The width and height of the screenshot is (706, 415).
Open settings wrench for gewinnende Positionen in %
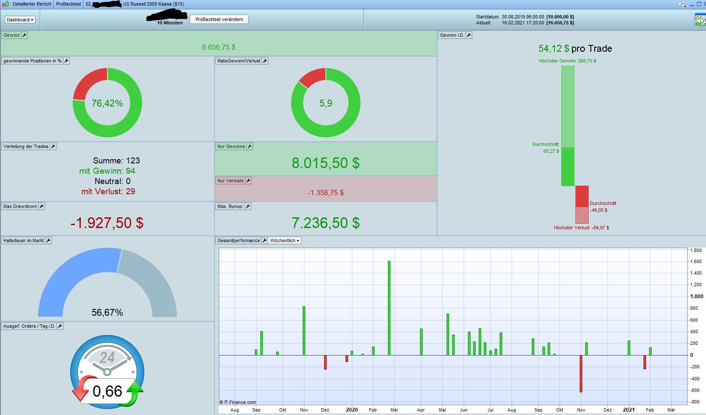point(66,61)
